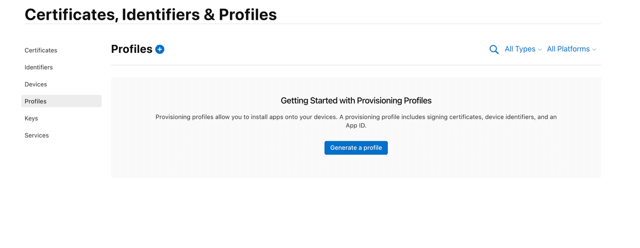
Task: Go to Certificates in the sidebar
Action: pyautogui.click(x=41, y=50)
